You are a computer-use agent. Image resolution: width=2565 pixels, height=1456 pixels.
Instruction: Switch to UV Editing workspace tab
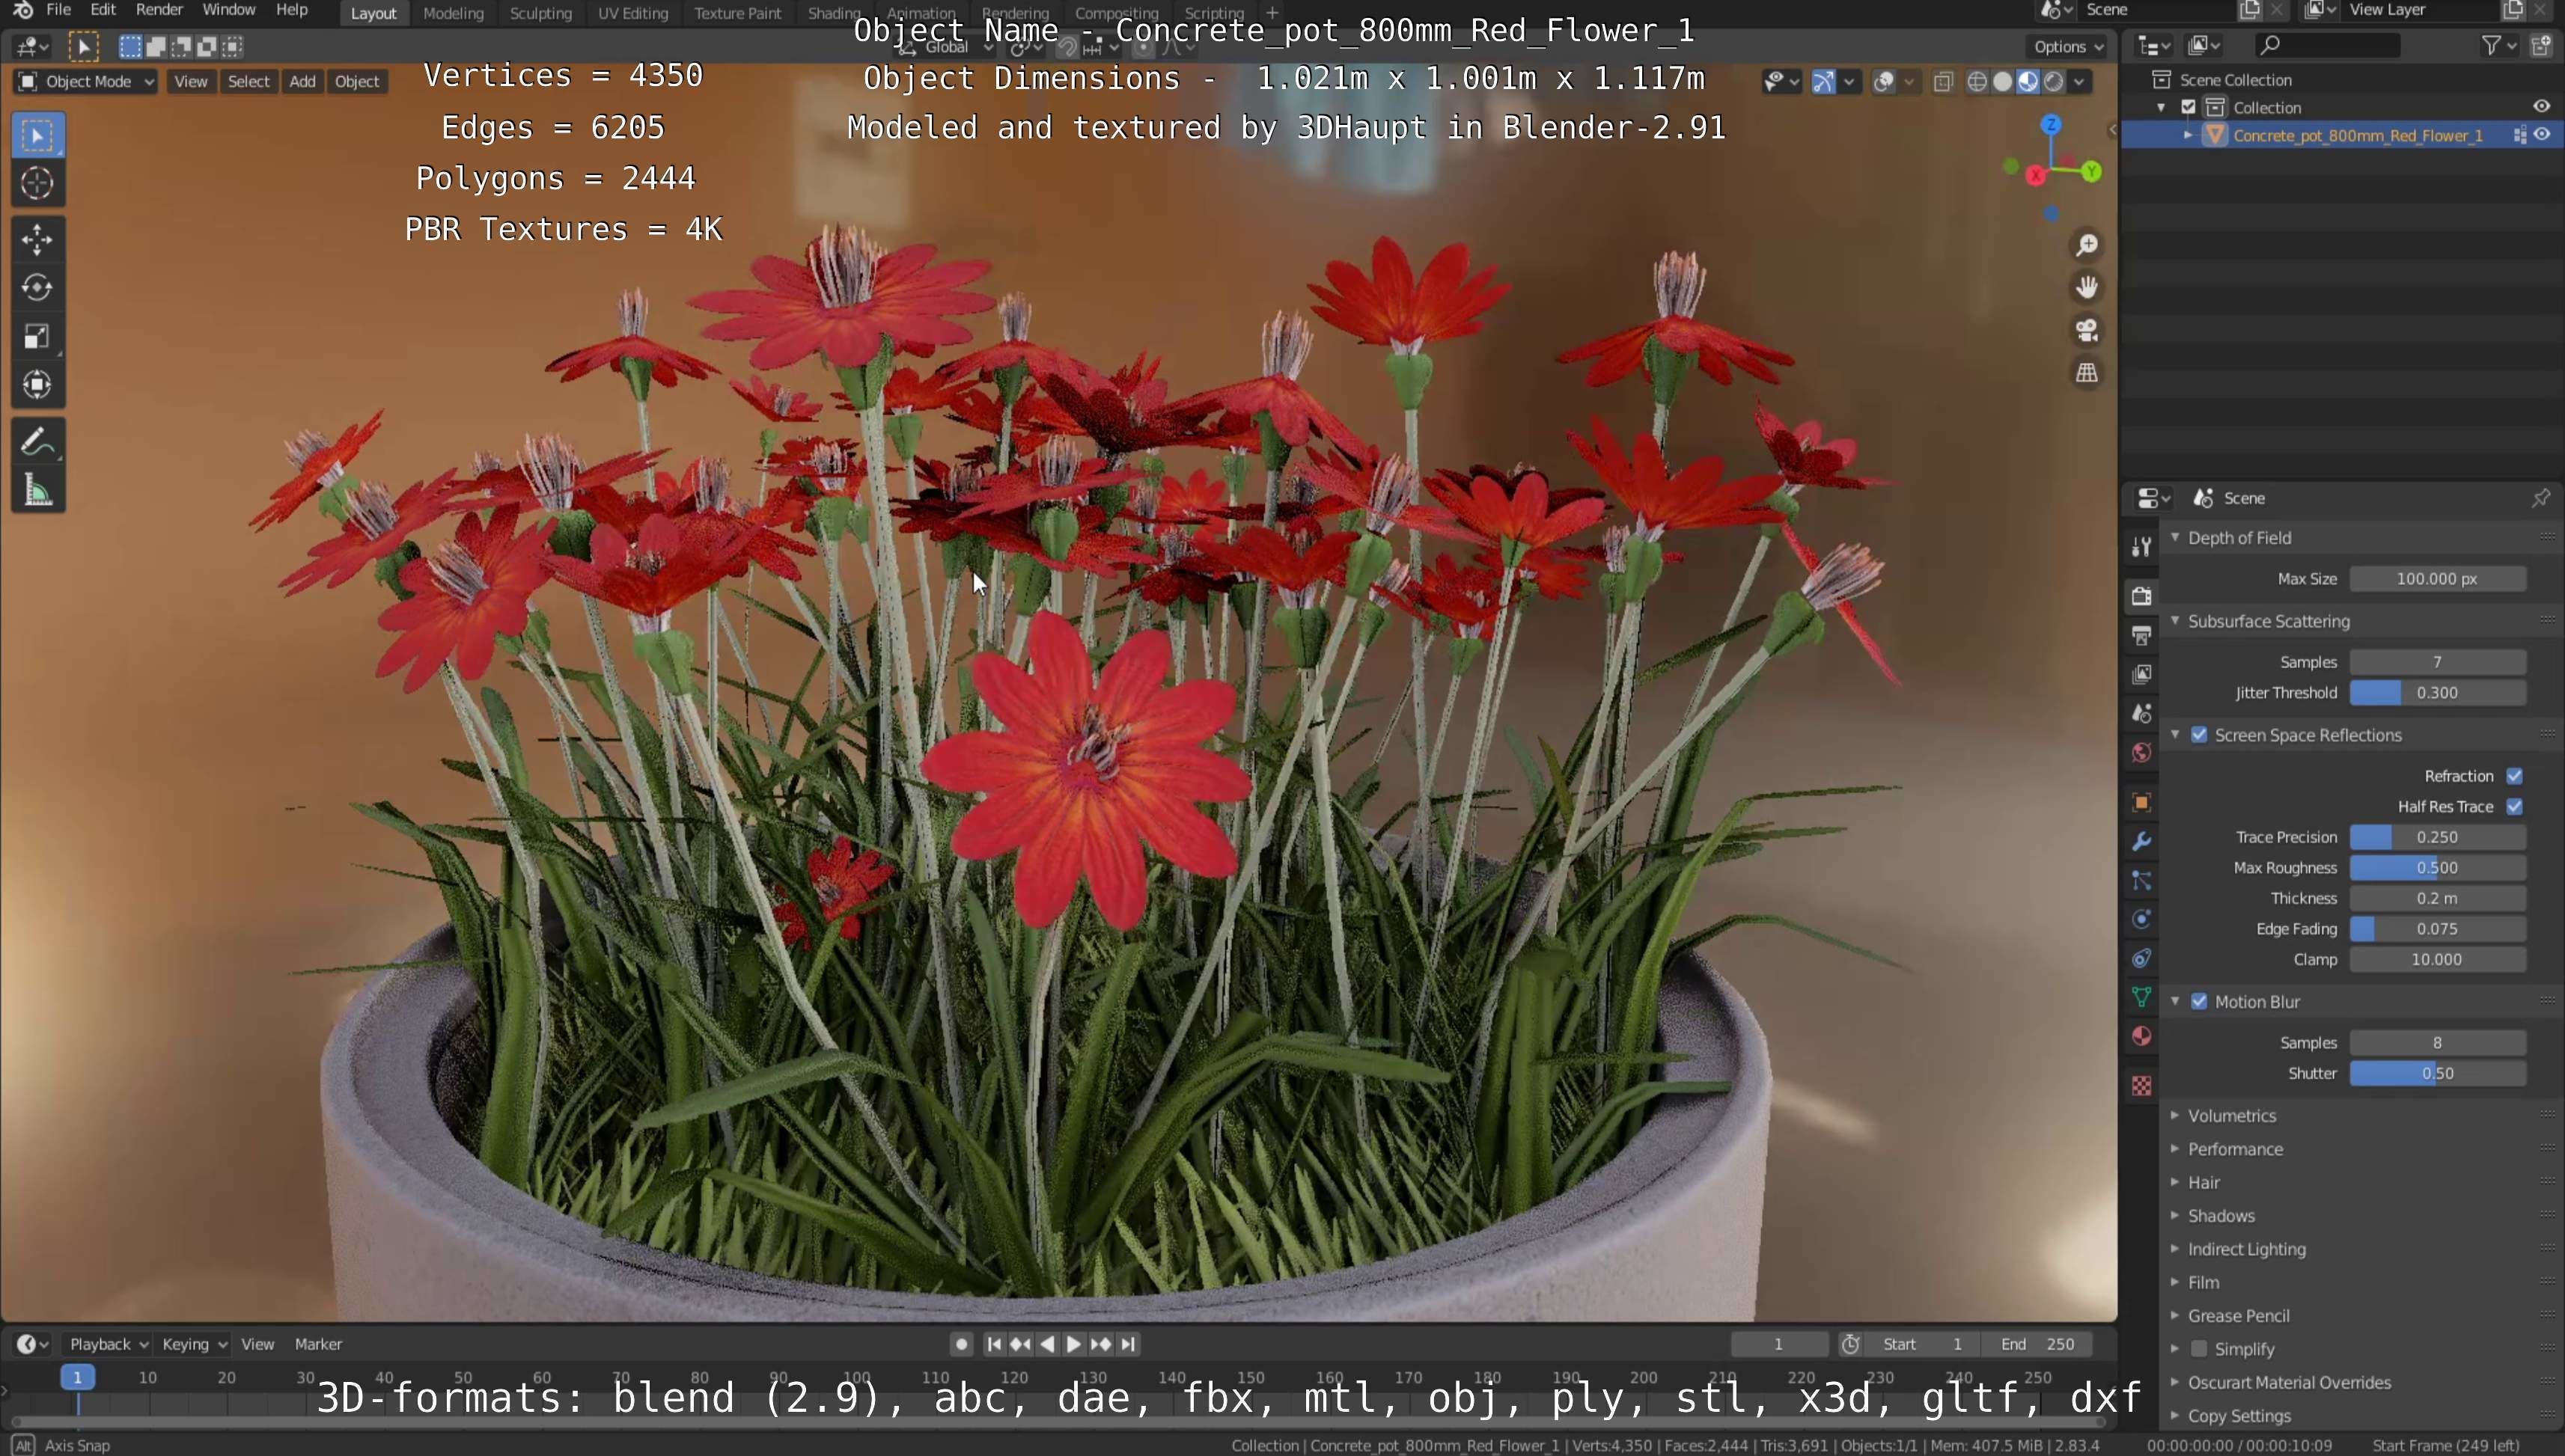(632, 13)
